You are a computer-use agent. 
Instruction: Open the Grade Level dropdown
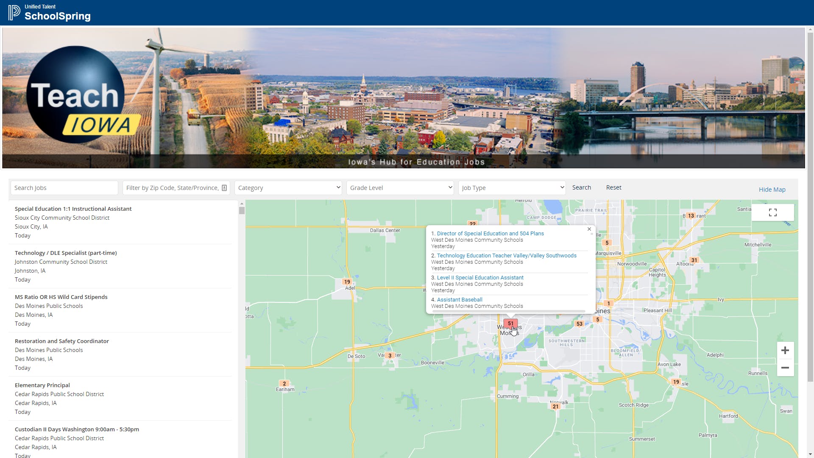pyautogui.click(x=400, y=188)
